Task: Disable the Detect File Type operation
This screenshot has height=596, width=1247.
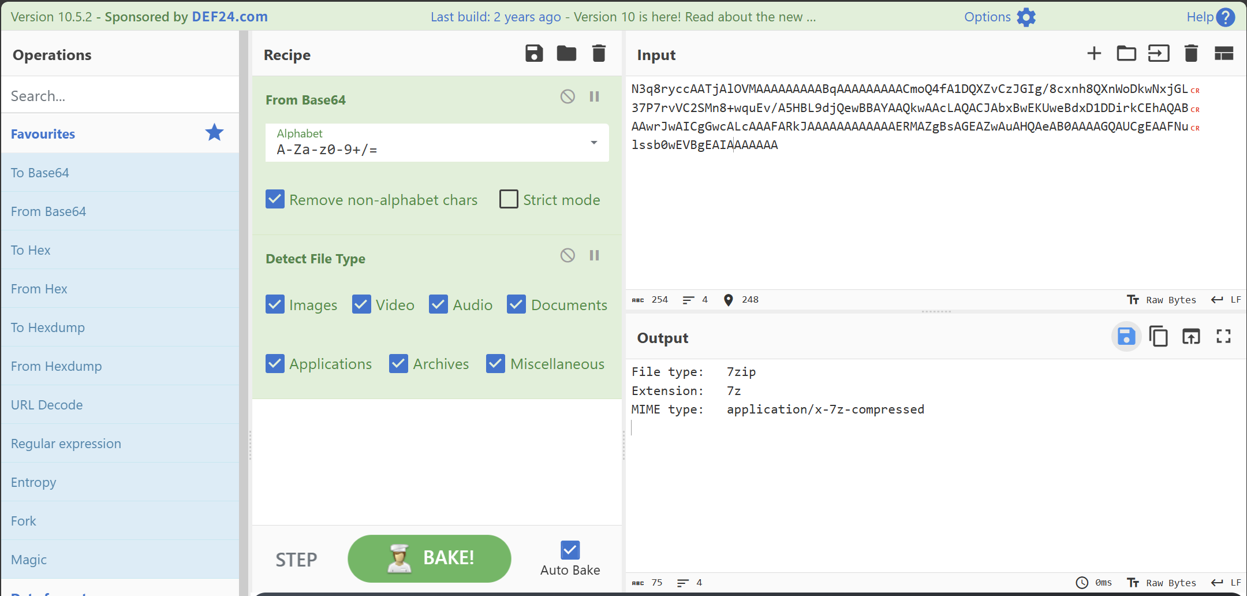Action: tap(568, 255)
